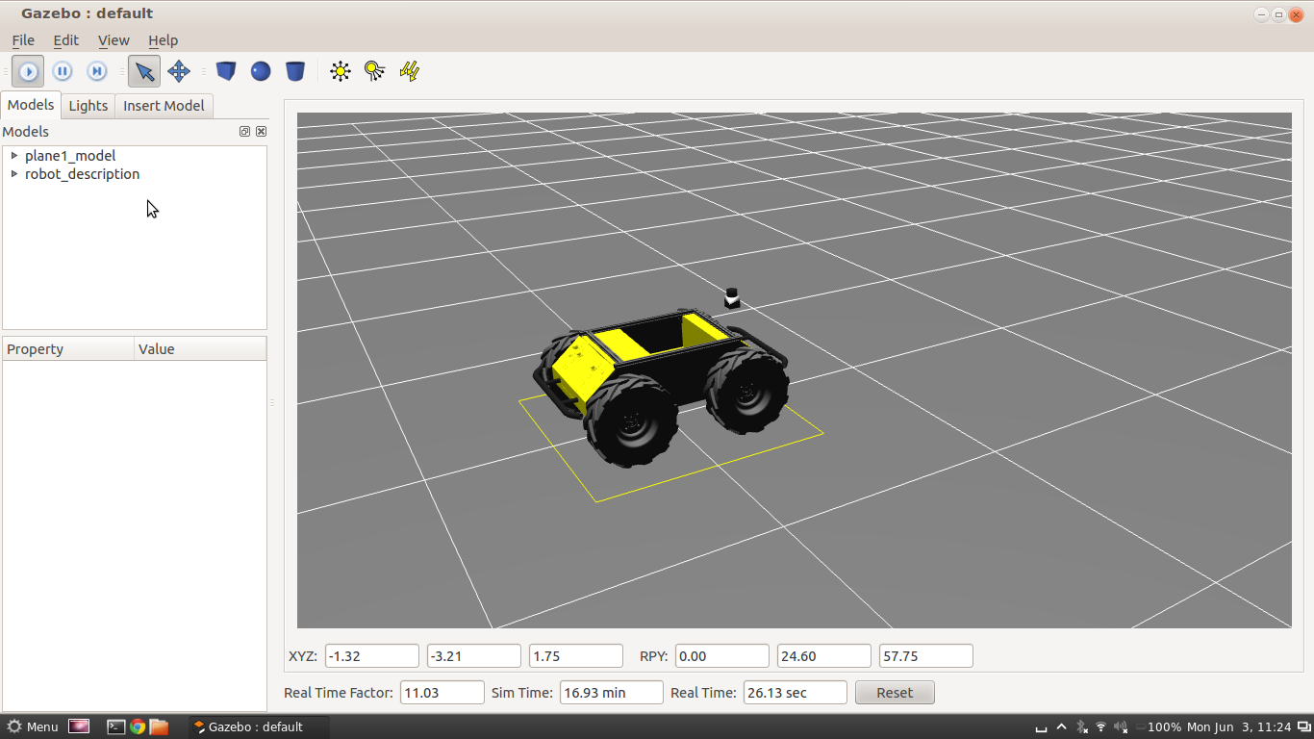This screenshot has width=1314, height=739.
Task: Select the arrow selection tool
Action: point(144,71)
